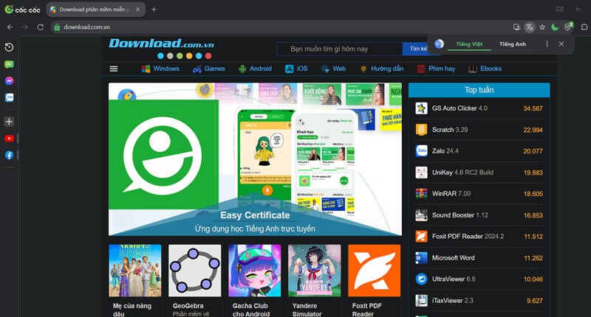Screen dimensions: 591x317
Task: Open Messenger from the sidebar
Action: point(10,81)
